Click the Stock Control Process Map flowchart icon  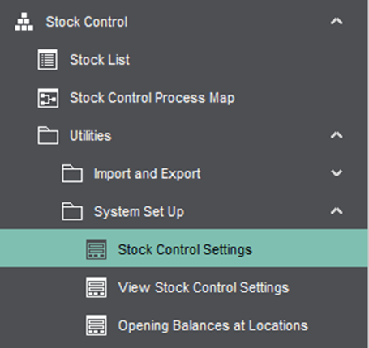click(48, 98)
